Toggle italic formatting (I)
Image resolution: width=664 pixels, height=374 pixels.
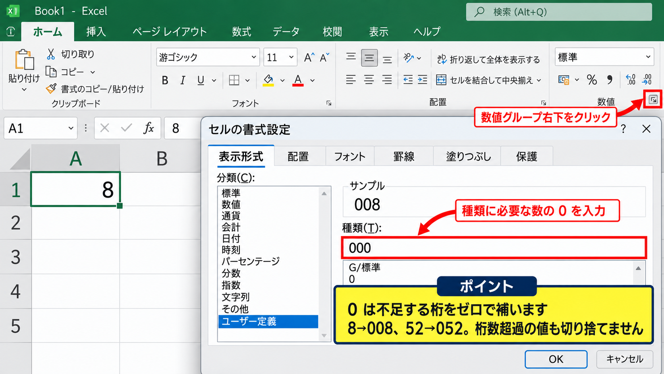(x=183, y=80)
